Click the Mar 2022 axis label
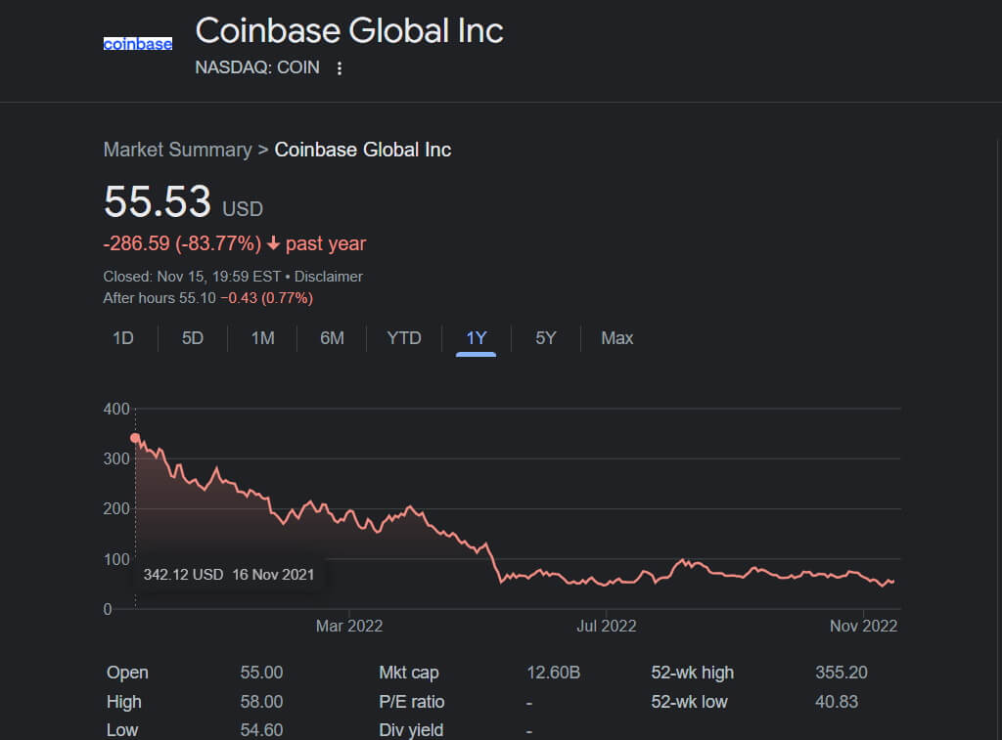1002x740 pixels. click(349, 626)
